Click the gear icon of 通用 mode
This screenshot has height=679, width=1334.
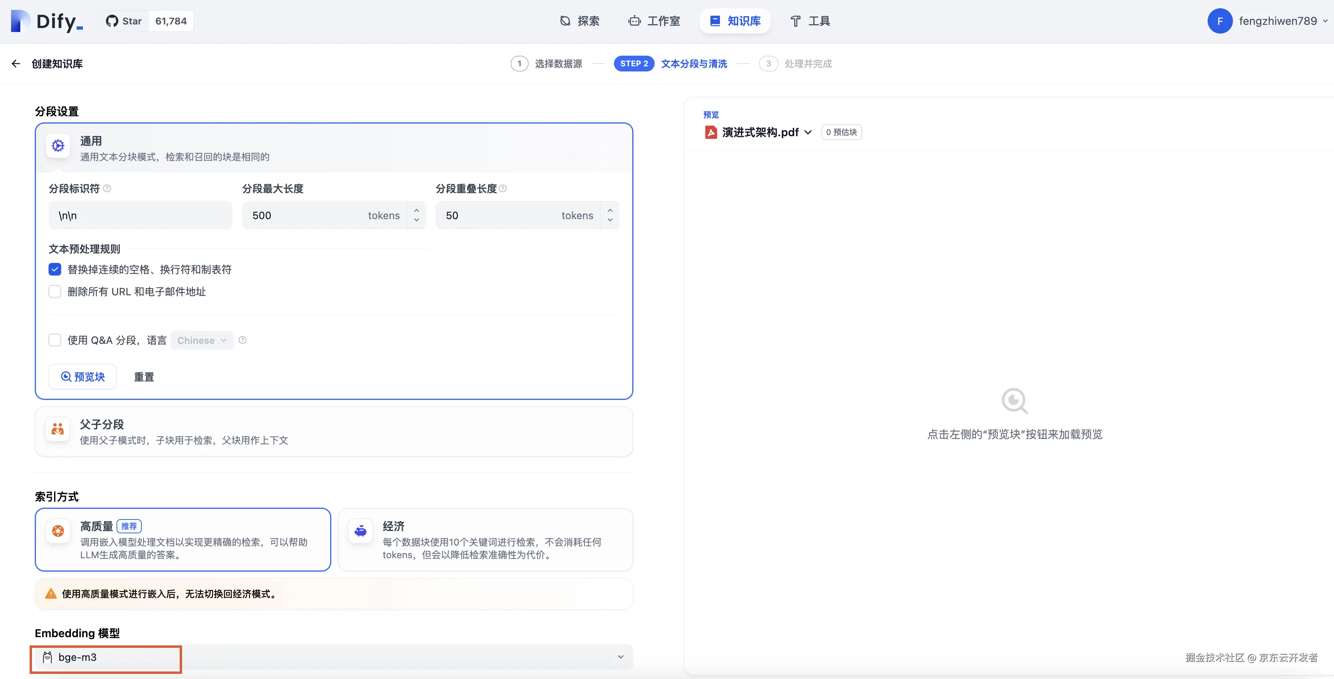click(58, 146)
